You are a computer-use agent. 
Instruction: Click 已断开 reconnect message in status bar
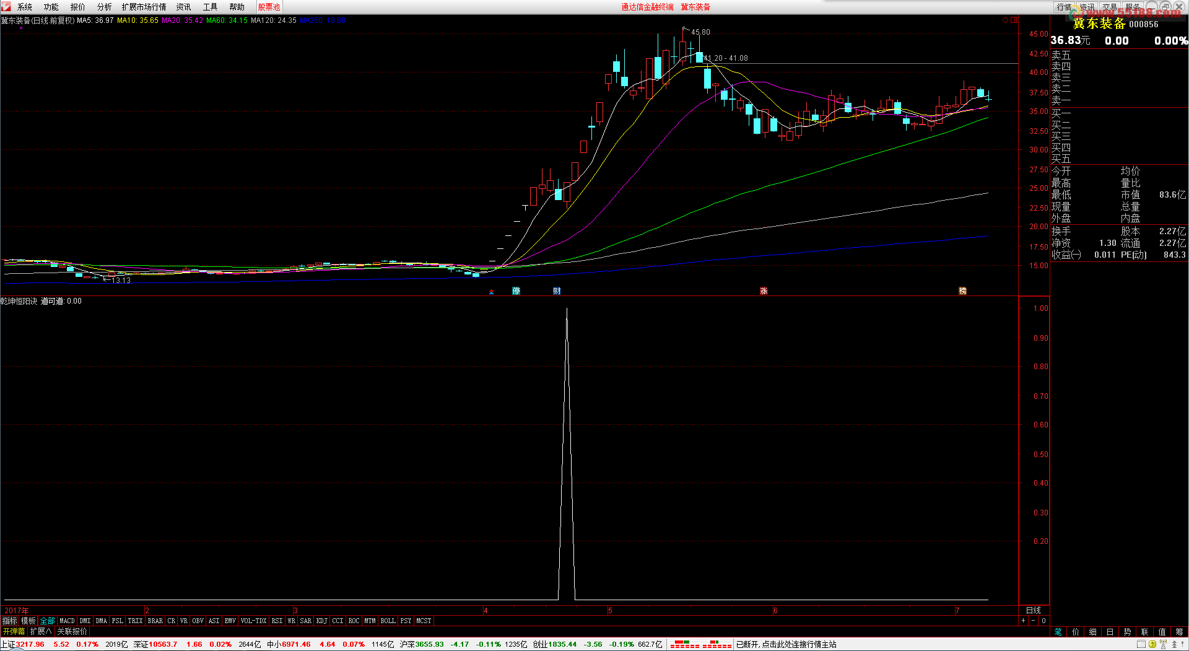coord(786,644)
